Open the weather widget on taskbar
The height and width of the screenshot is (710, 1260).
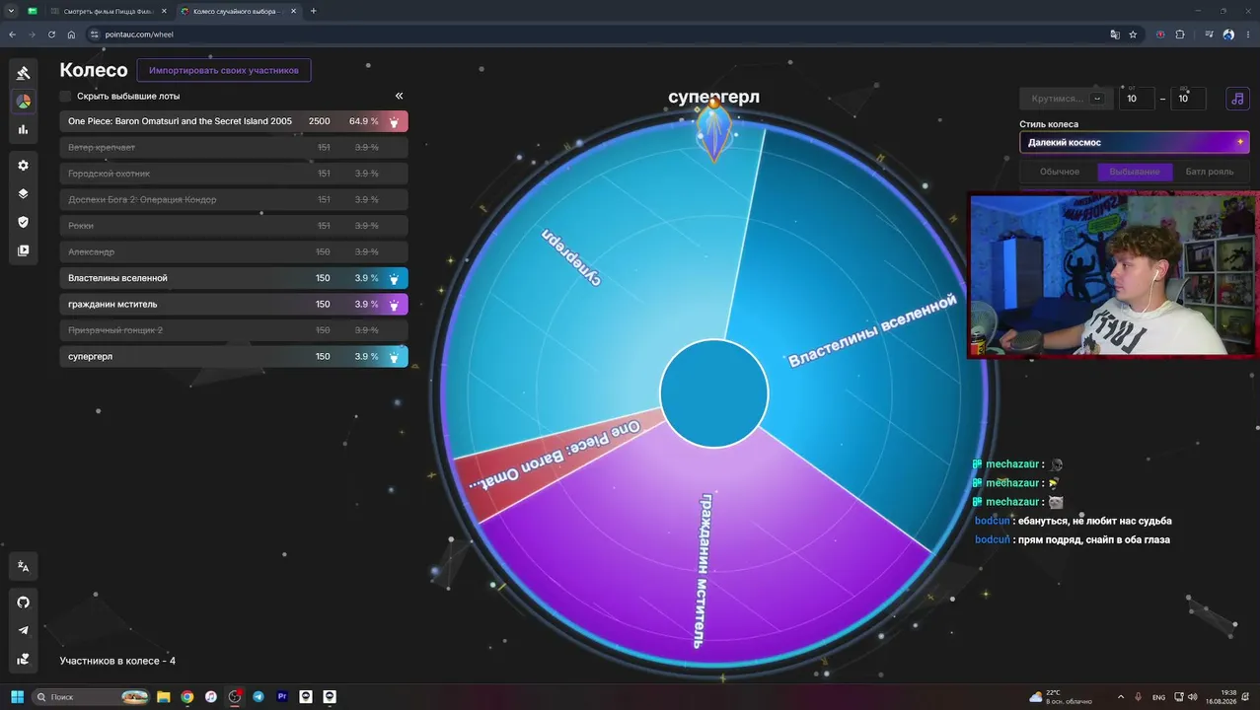[1061, 697]
